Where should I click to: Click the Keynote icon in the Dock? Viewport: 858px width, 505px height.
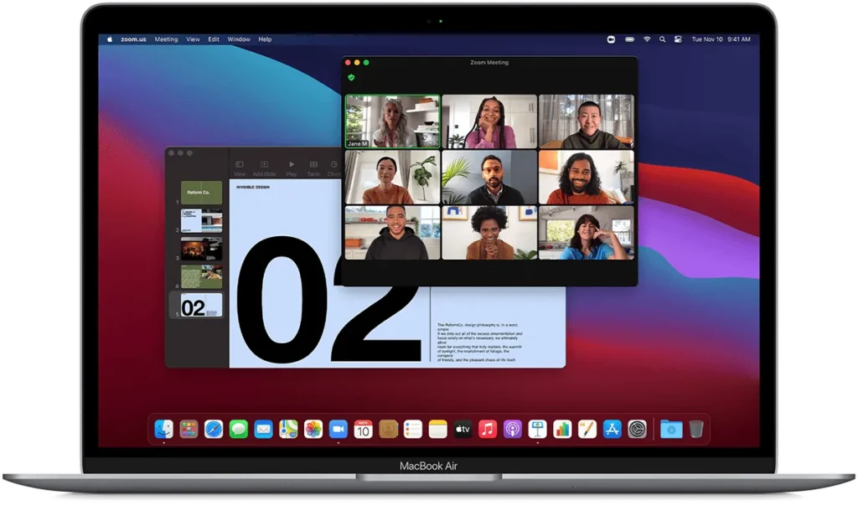point(537,430)
